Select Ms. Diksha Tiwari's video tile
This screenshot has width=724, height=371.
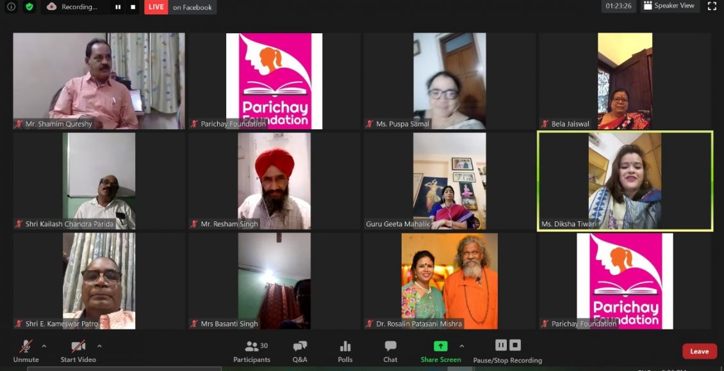625,181
